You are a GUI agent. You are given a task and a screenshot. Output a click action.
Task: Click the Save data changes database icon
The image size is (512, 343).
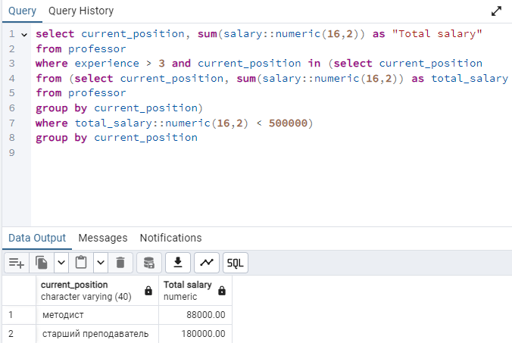(x=149, y=263)
